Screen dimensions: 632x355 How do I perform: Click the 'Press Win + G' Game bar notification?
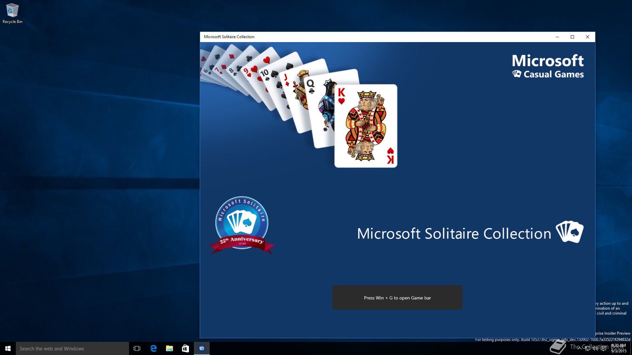(x=397, y=297)
